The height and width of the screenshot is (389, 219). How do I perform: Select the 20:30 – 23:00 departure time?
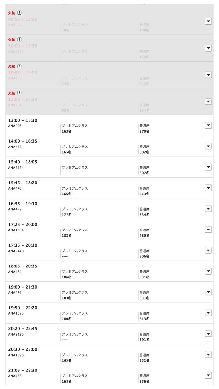(23, 349)
